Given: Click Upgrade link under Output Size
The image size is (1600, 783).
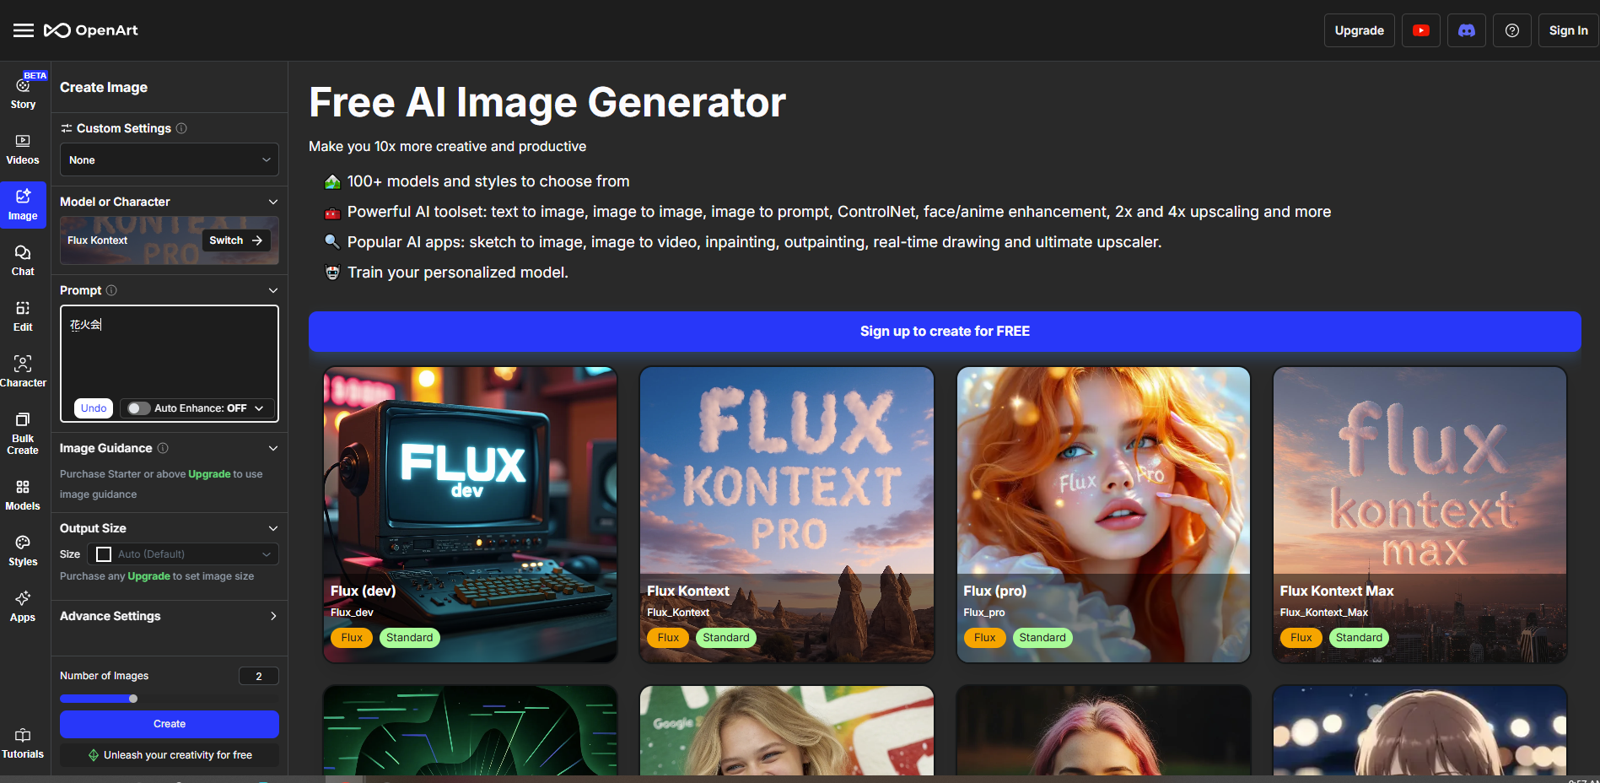Looking at the screenshot, I should coord(148,576).
